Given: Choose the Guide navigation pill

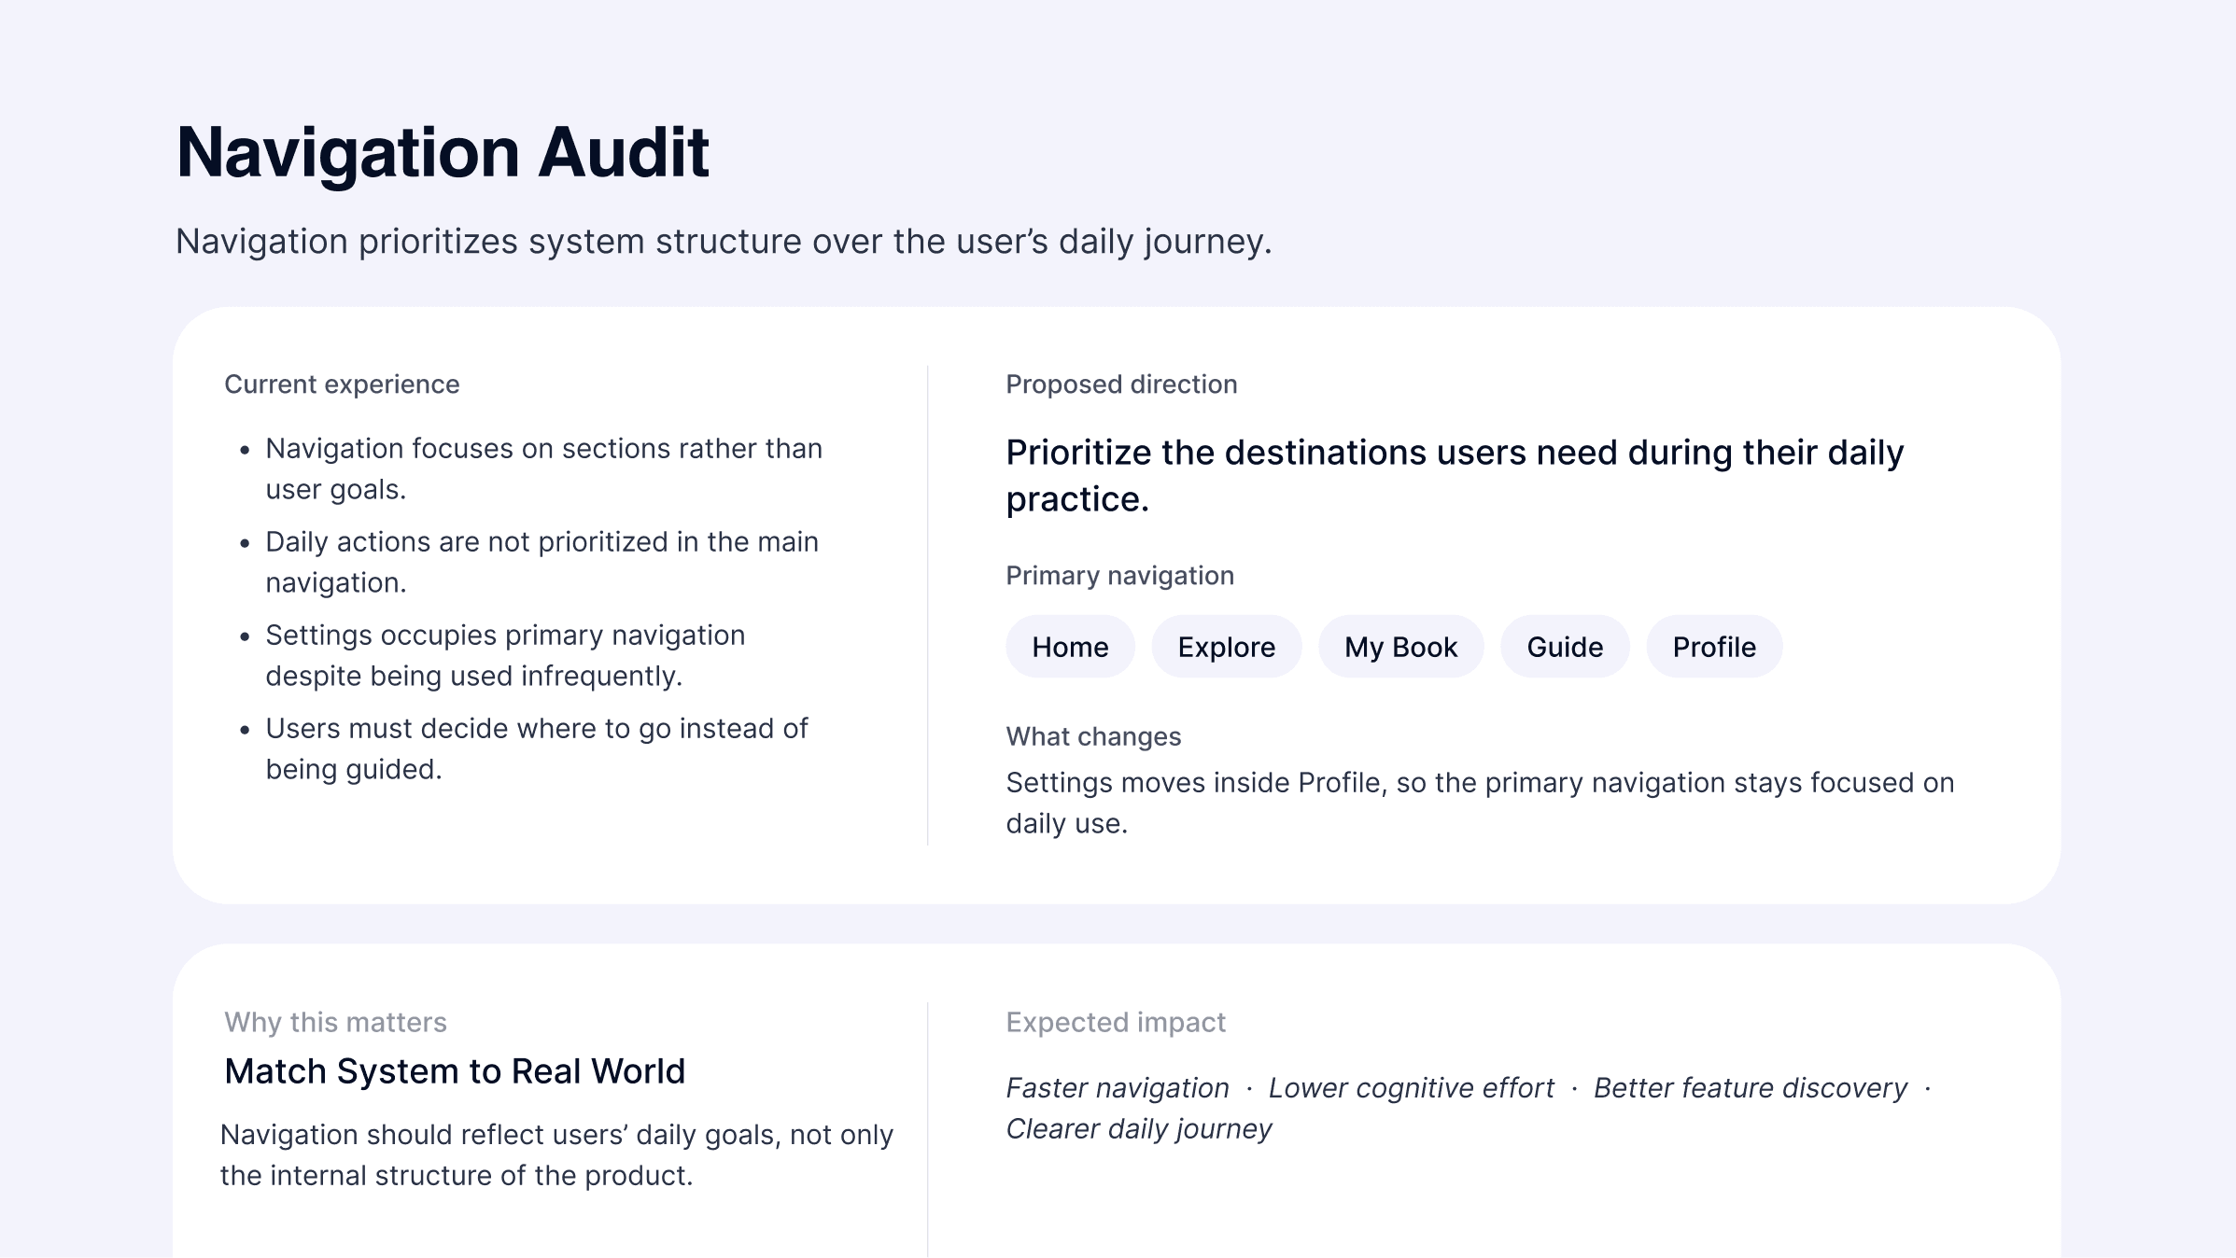Looking at the screenshot, I should point(1565,647).
